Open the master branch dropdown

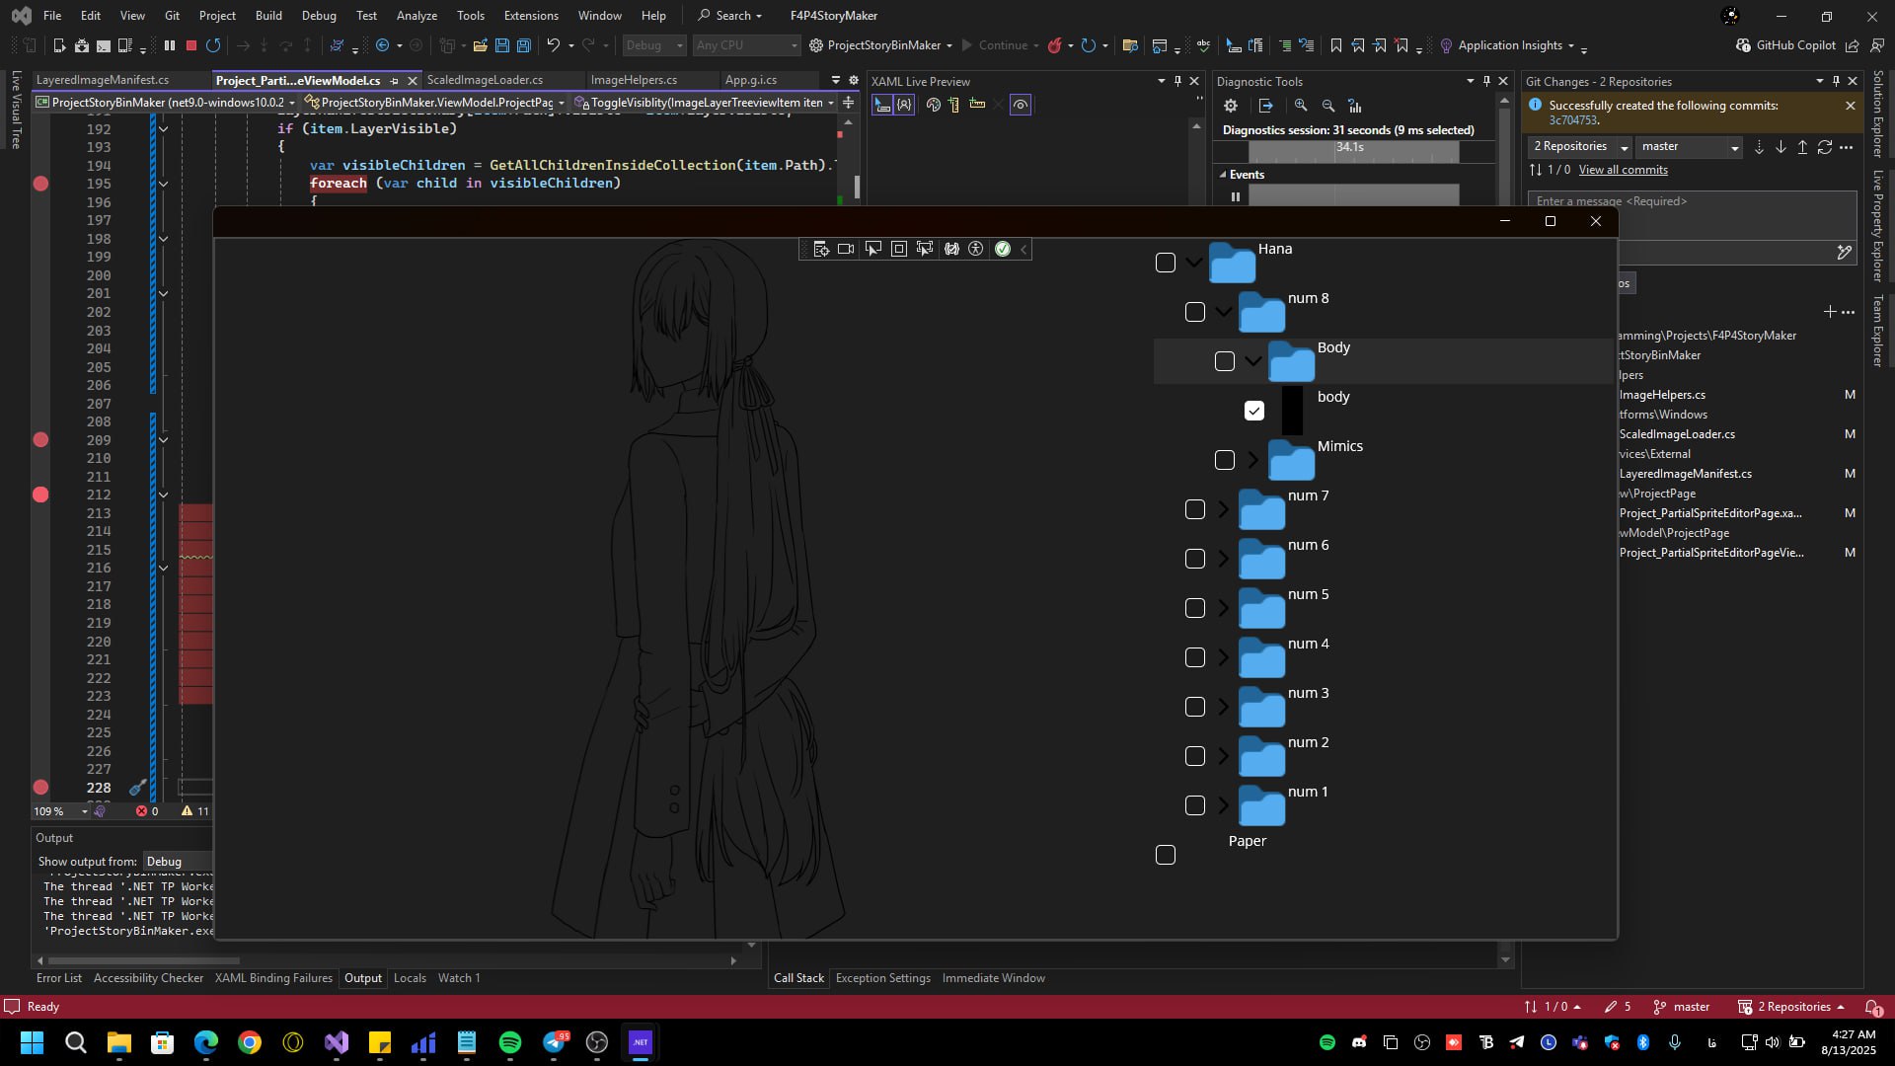coord(1734,147)
